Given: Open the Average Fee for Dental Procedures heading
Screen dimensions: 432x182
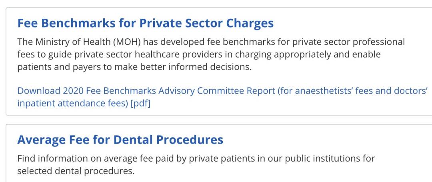Looking at the screenshot, I should click(120, 140).
